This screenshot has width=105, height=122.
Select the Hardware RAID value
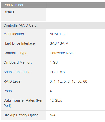(x=62, y=53)
